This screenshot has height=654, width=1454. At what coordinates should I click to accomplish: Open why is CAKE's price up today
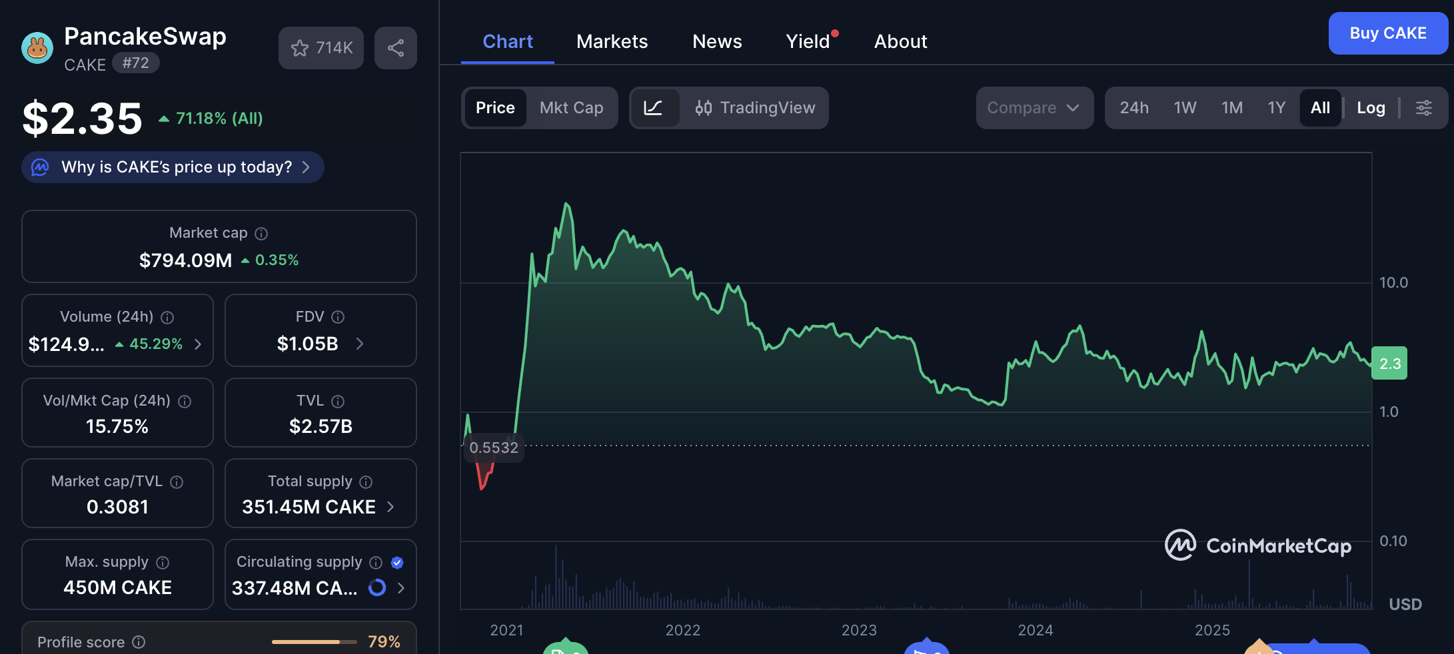coord(172,167)
